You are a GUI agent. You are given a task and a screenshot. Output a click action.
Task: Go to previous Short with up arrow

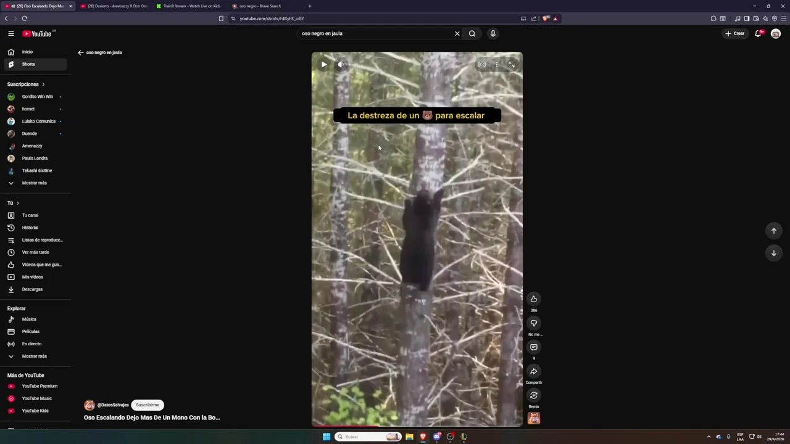(x=774, y=231)
